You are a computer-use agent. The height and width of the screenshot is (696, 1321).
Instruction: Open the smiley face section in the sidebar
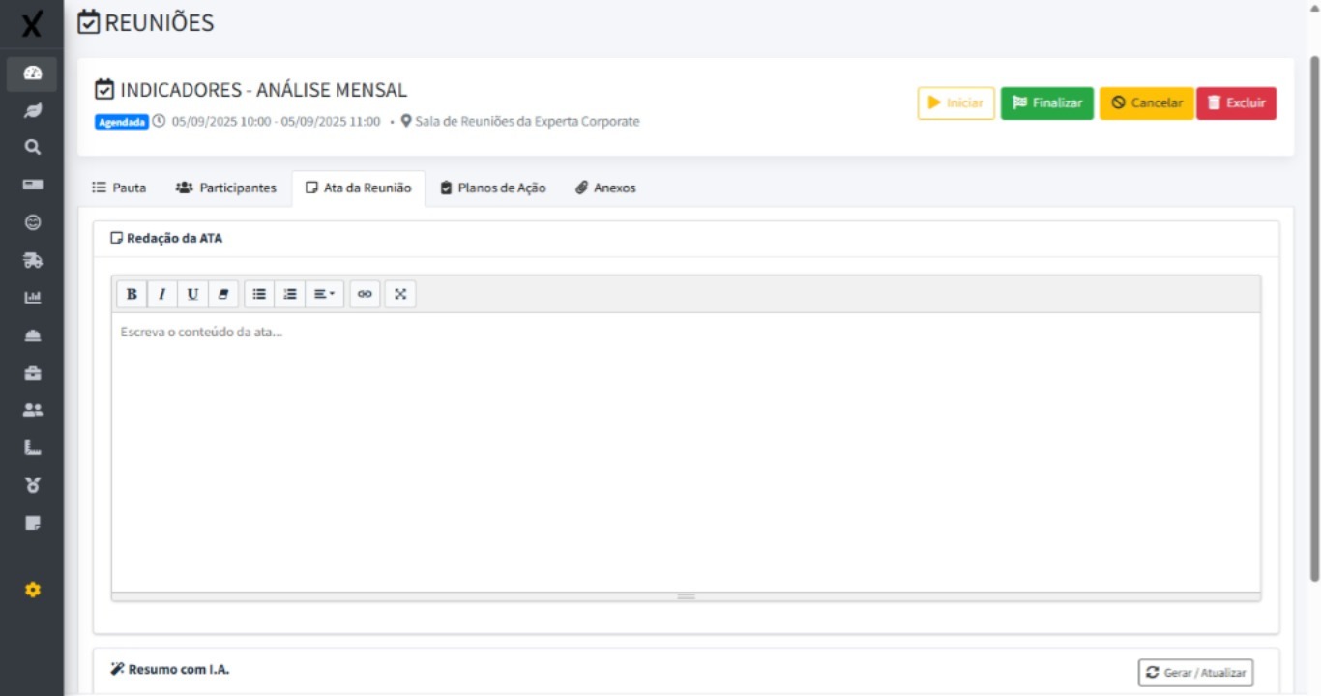pos(32,222)
